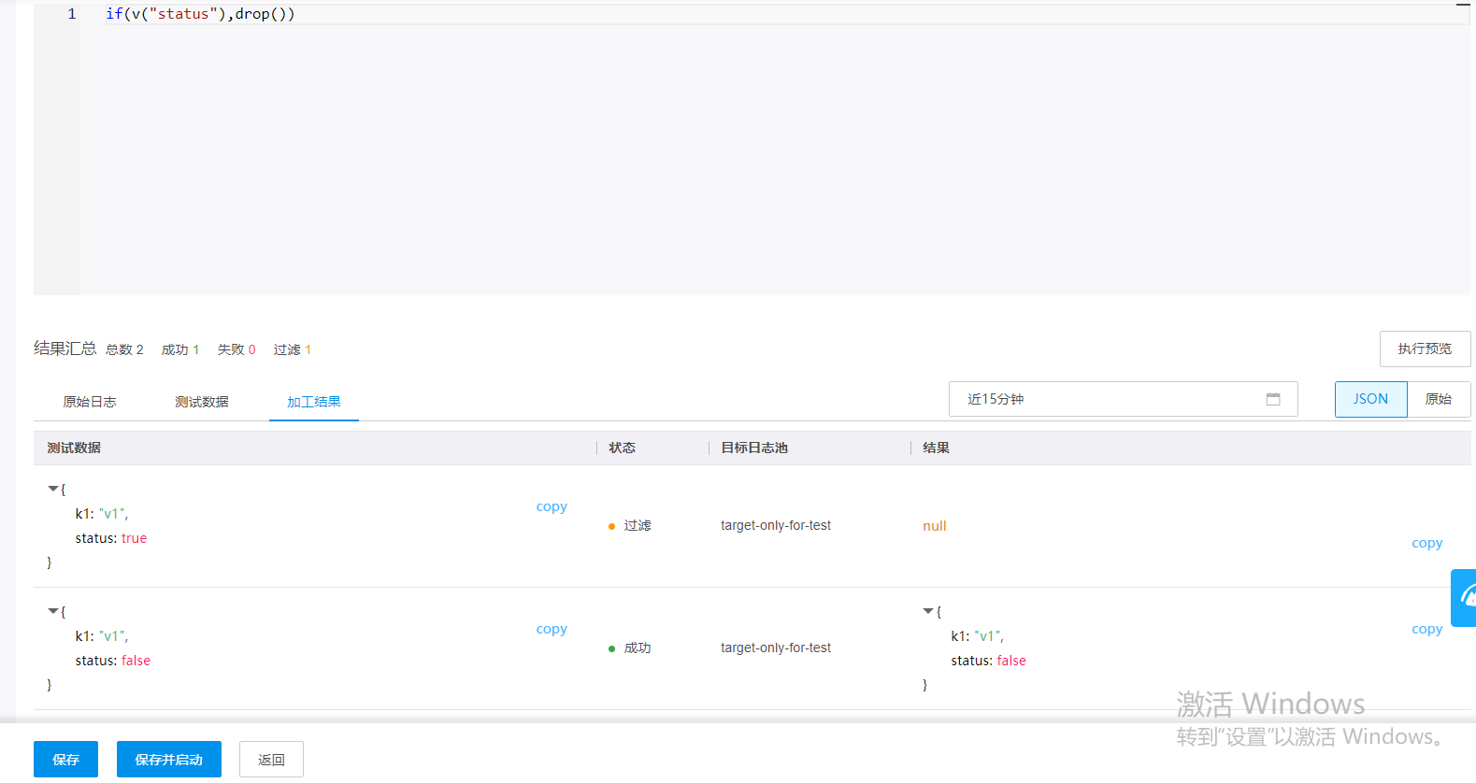Collapse the second test data JSON object
The image size is (1476, 783).
(x=53, y=611)
